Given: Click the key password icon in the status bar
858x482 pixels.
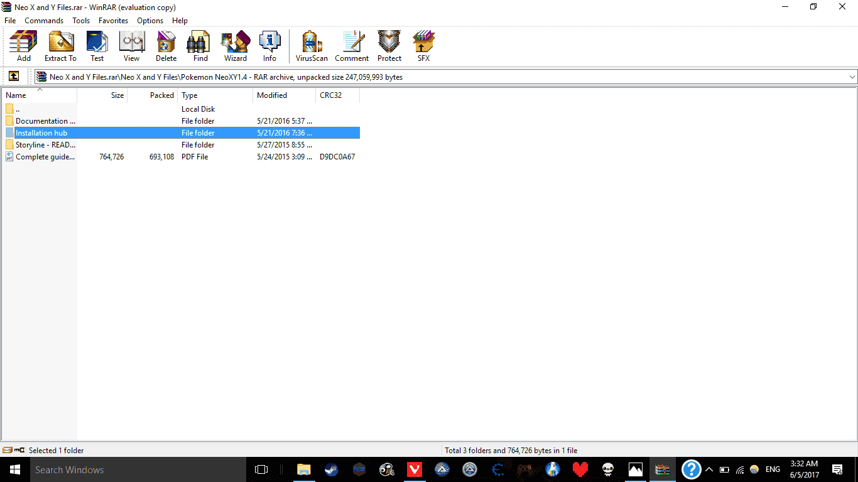Looking at the screenshot, I should [19, 450].
